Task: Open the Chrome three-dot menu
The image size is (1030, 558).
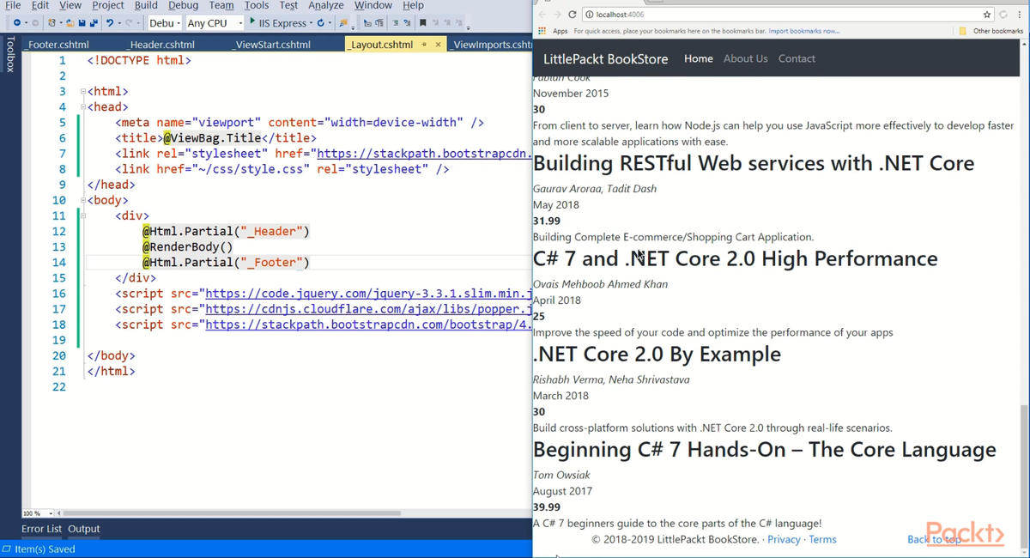Action: [x=1021, y=15]
